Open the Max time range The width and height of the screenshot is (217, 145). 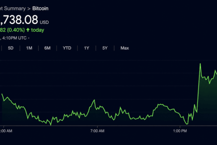click(x=125, y=48)
